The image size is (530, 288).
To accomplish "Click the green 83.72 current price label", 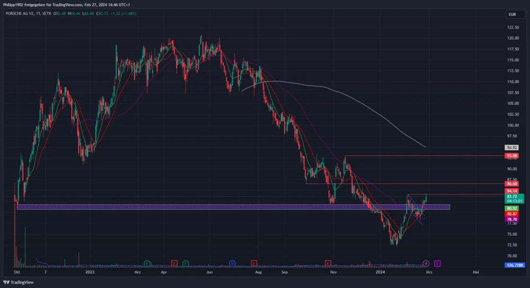I will click(x=511, y=196).
